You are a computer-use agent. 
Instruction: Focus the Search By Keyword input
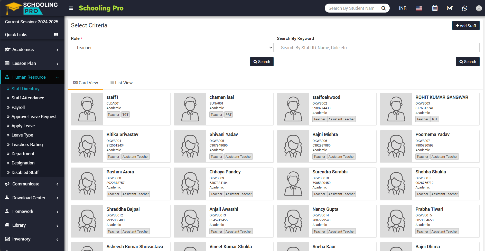378,48
